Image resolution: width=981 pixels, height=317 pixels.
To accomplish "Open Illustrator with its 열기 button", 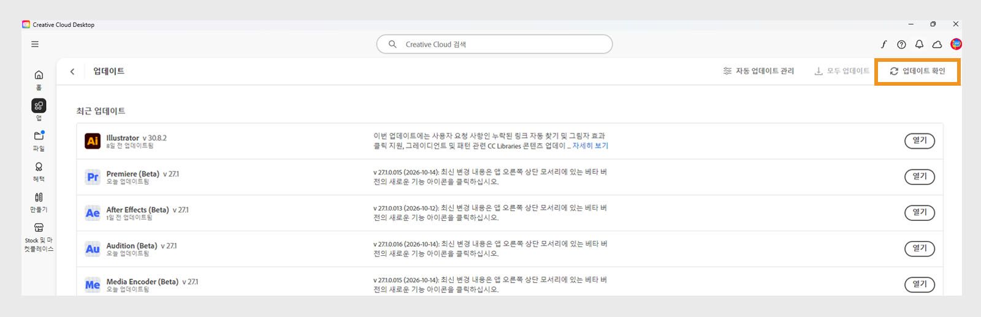I will point(920,141).
